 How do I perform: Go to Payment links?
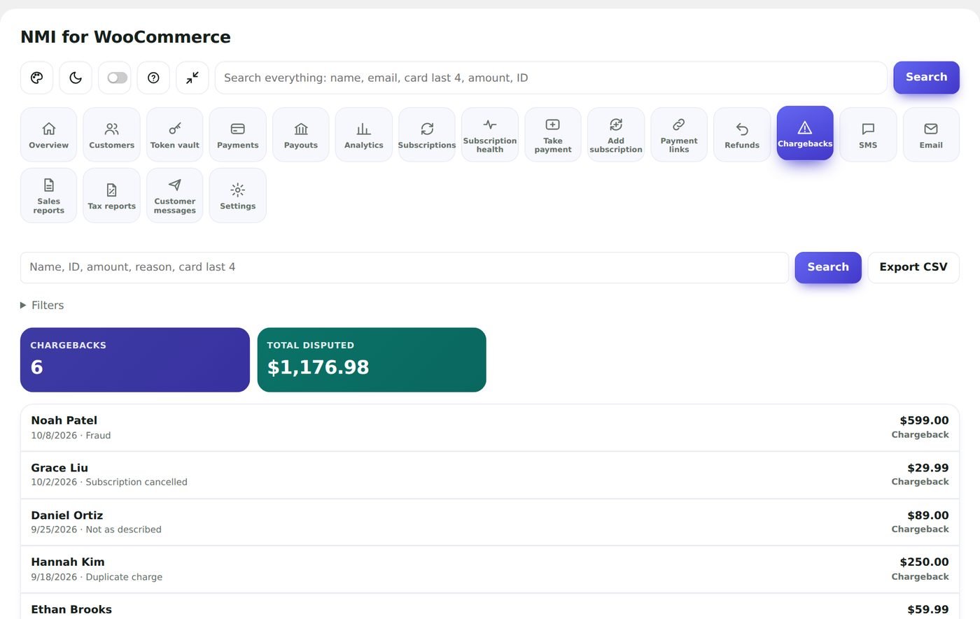tap(679, 134)
